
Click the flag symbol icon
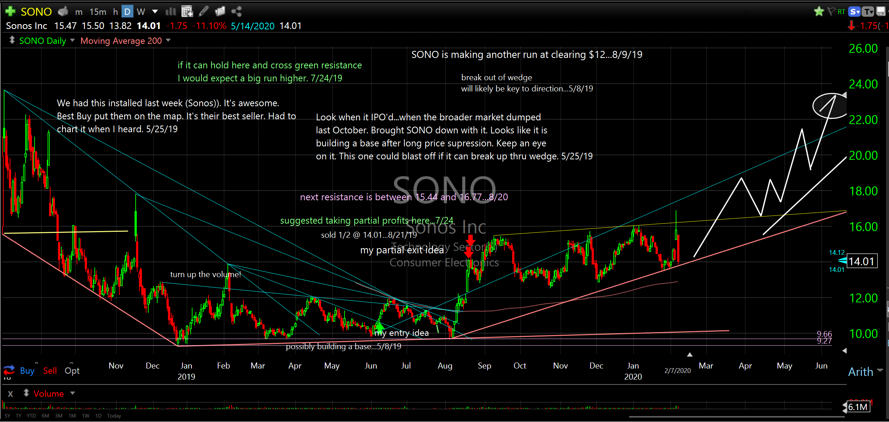[x=831, y=12]
